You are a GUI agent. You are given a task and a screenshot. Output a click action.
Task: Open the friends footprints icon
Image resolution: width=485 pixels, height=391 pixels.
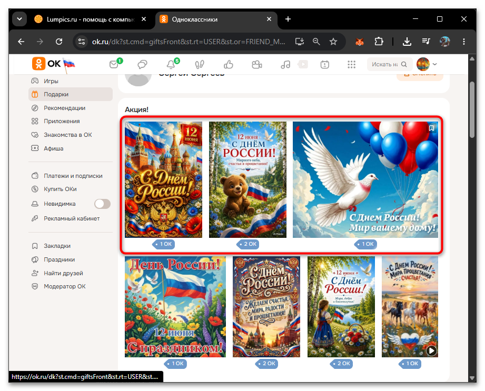point(200,64)
